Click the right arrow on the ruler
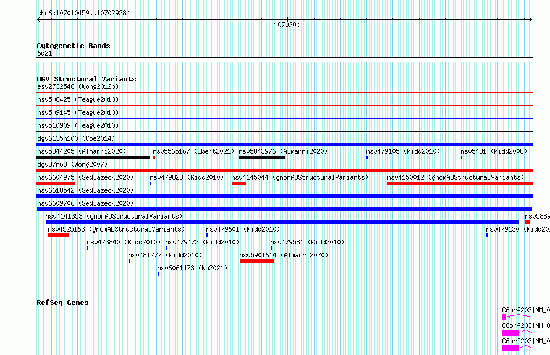The height and width of the screenshot is (355, 550). click(x=530, y=19)
